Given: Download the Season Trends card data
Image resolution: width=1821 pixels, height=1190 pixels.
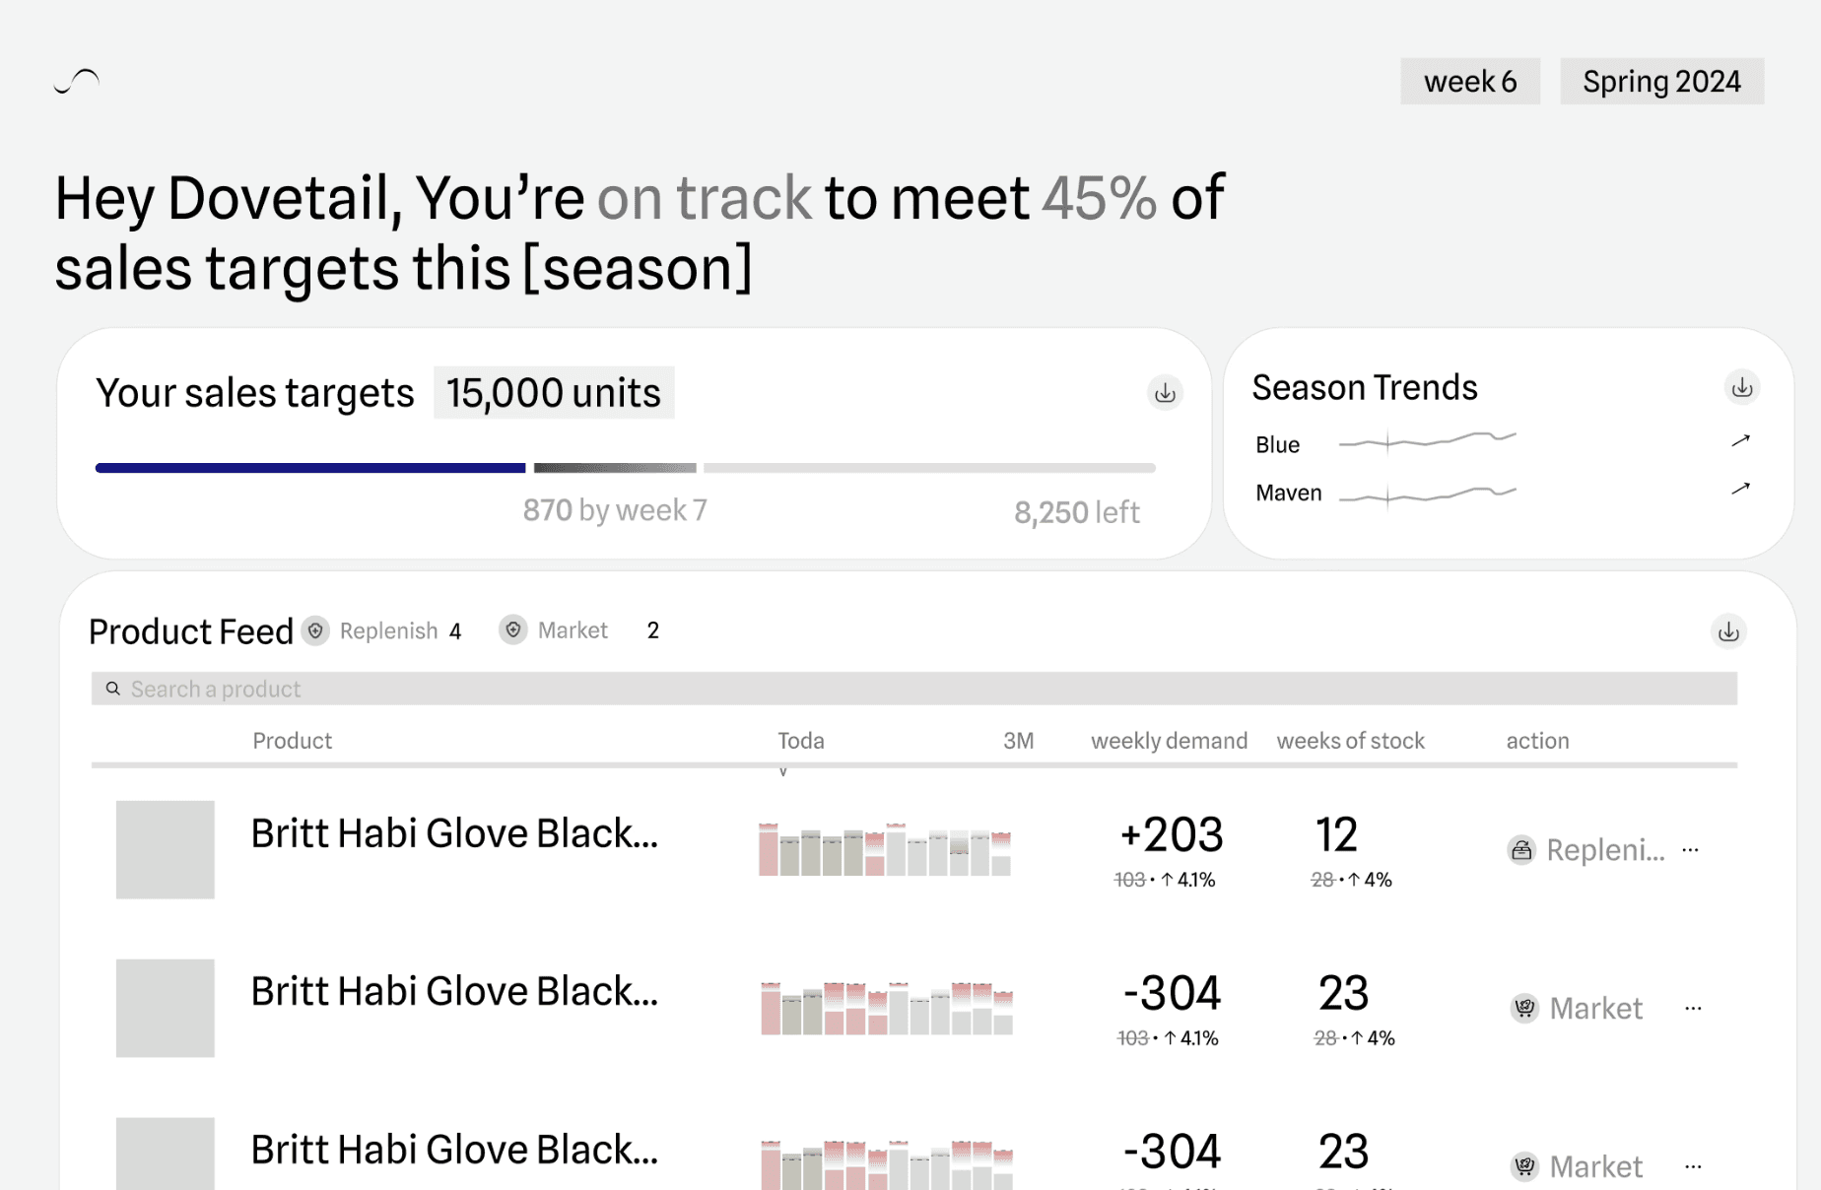Looking at the screenshot, I should point(1742,387).
